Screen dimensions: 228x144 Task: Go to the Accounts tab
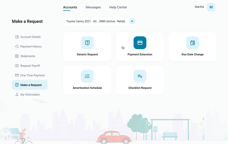coord(70,7)
